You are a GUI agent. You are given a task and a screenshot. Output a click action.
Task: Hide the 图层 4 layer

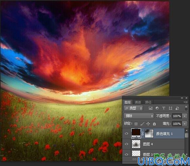126,144
